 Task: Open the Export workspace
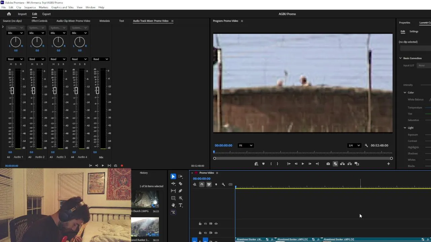tap(46, 14)
